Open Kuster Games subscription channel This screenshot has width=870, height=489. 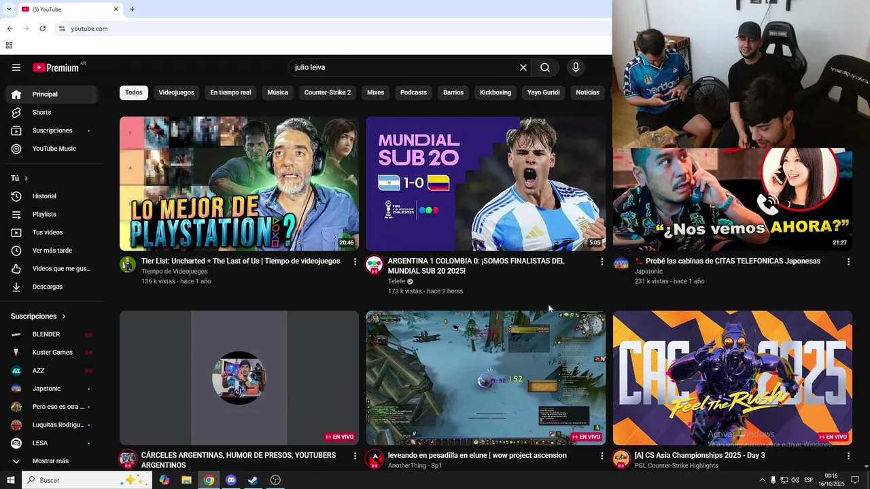52,352
